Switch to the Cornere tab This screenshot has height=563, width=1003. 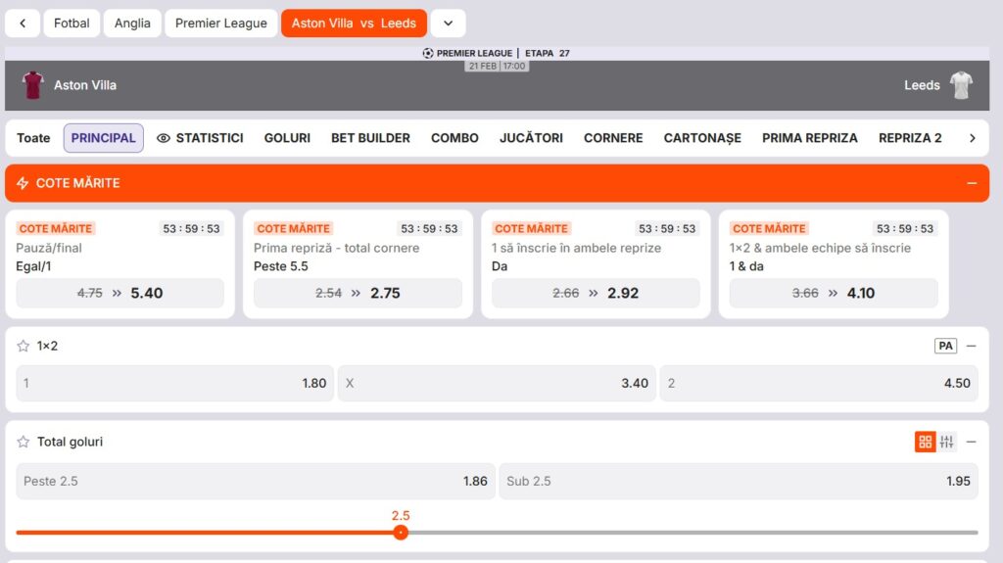pyautogui.click(x=613, y=138)
